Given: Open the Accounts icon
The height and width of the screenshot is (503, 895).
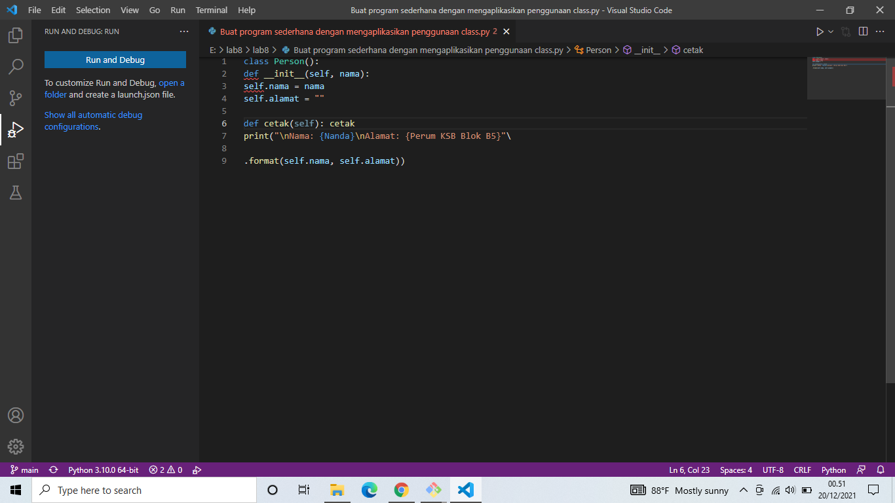Looking at the screenshot, I should (x=16, y=415).
